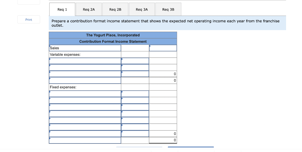Click the first variable expense amount field
Image resolution: width=302 pixels, height=152 pixels.
coord(135,61)
